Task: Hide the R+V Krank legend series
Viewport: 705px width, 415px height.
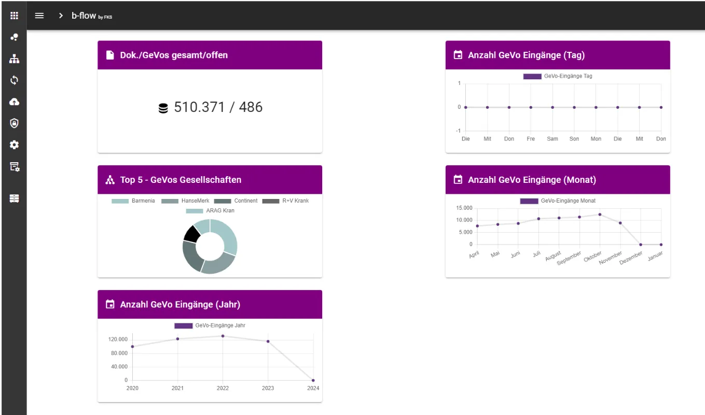Action: click(x=285, y=201)
